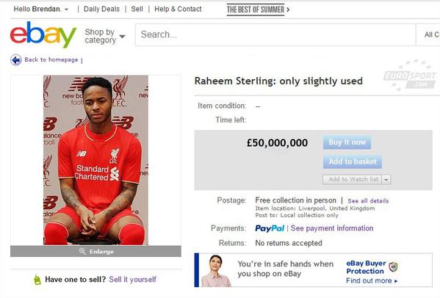Click the arrow beside The Best of Summer banner
This screenshot has height=298, width=440.
pos(288,10)
